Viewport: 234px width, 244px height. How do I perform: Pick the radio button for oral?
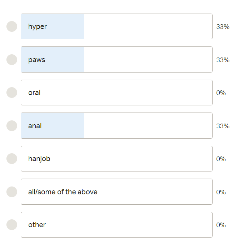click(x=12, y=93)
